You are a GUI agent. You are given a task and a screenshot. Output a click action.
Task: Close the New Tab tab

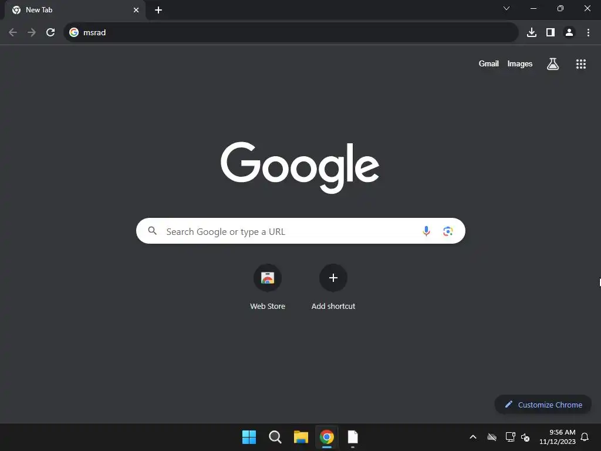(x=136, y=10)
